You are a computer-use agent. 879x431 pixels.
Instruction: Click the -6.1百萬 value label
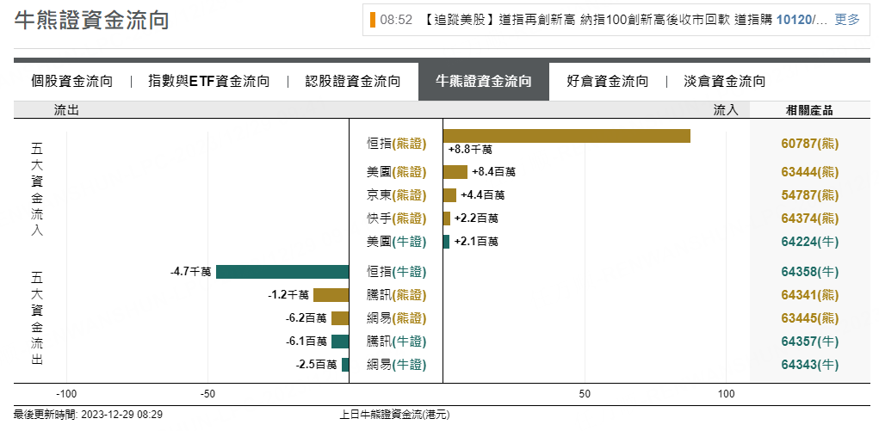[306, 342]
